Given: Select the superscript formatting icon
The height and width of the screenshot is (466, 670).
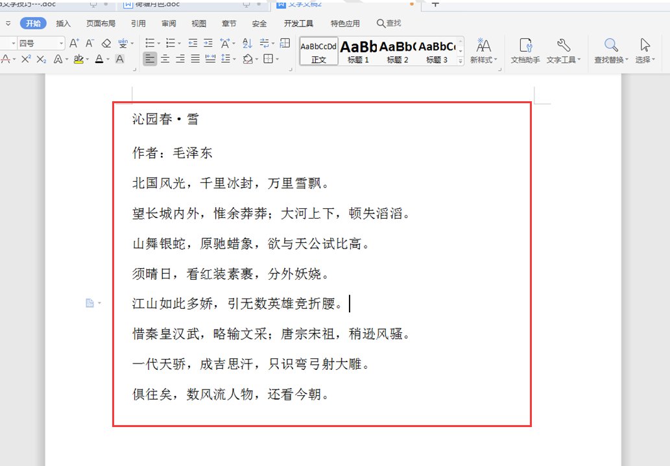Looking at the screenshot, I should (25, 58).
